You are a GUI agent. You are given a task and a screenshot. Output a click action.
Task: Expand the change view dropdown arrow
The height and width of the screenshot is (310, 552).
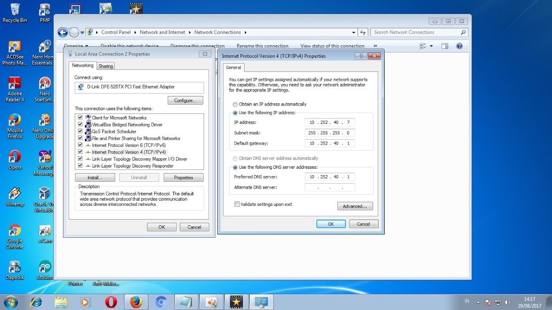(x=431, y=46)
